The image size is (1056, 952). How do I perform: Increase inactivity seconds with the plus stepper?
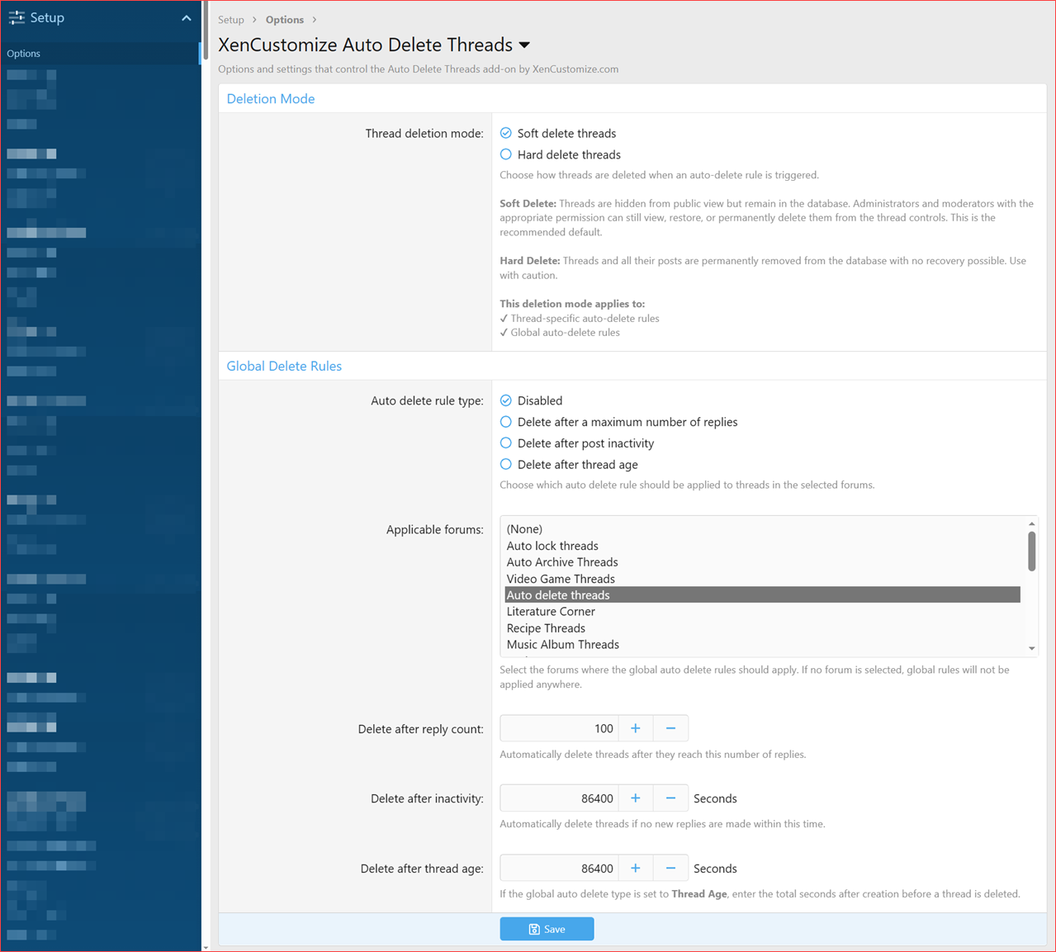coord(635,798)
